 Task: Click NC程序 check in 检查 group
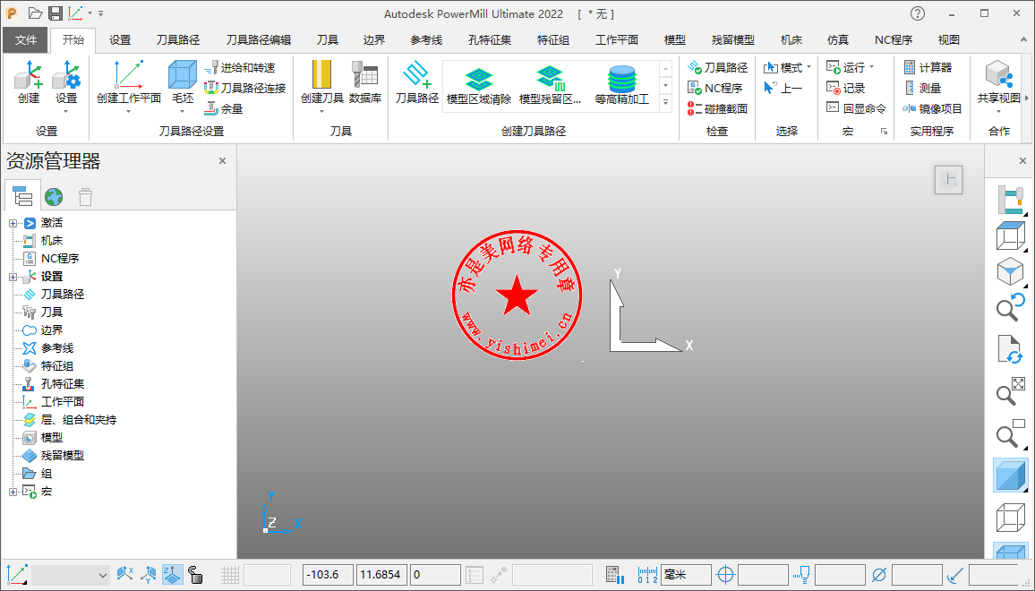(x=714, y=88)
